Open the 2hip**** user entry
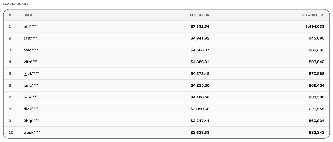 167,121
